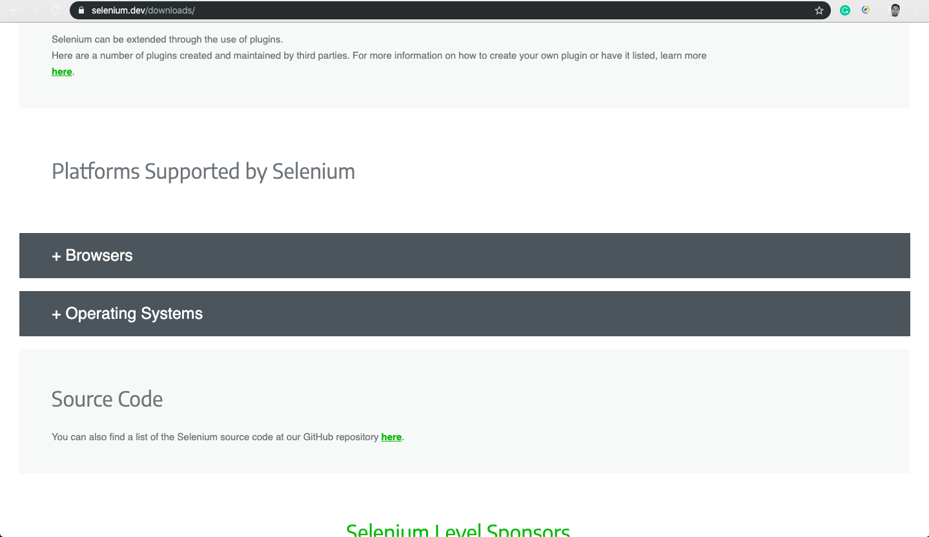Reload the Selenium downloads page
Screen dimensions: 929x537
(56, 10)
